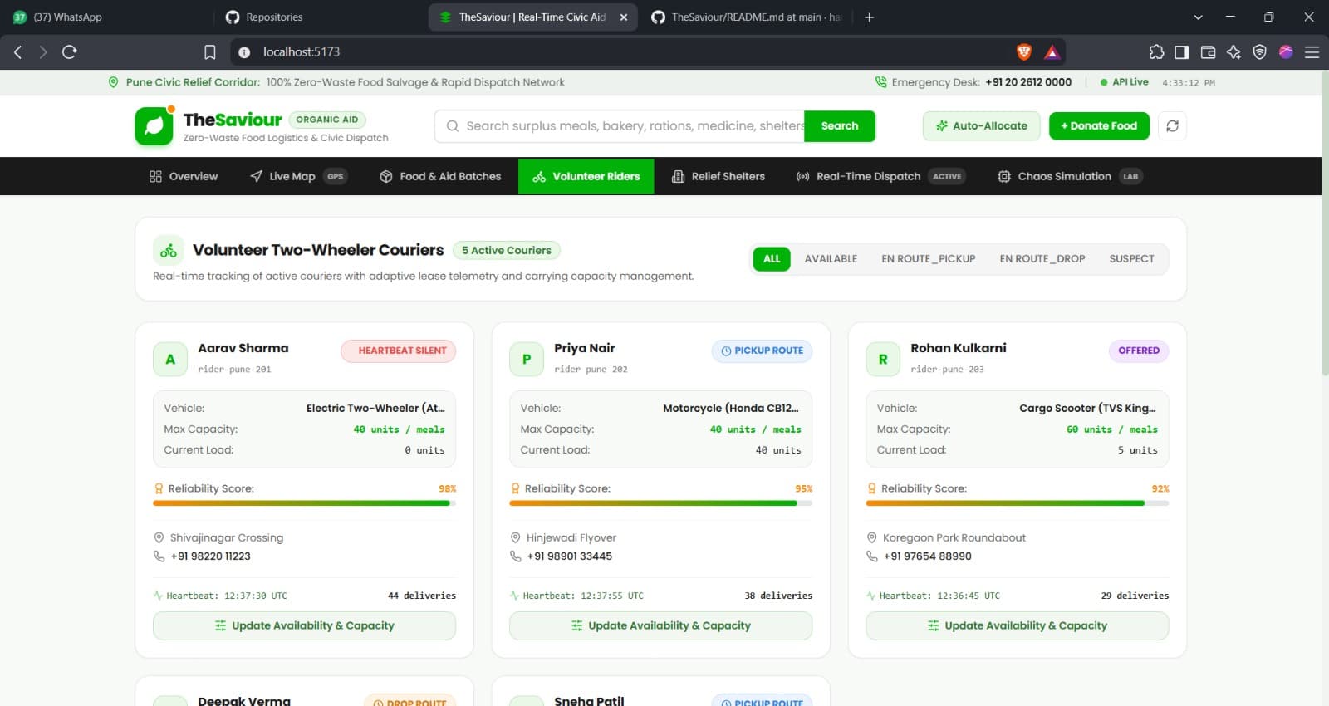Click the surplus meals search input field
This screenshot has height=706, width=1329.
click(x=620, y=126)
